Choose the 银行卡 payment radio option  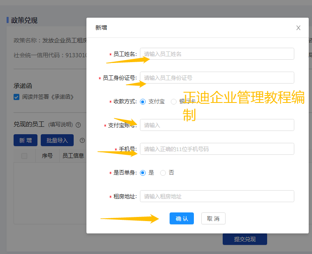pos(174,102)
